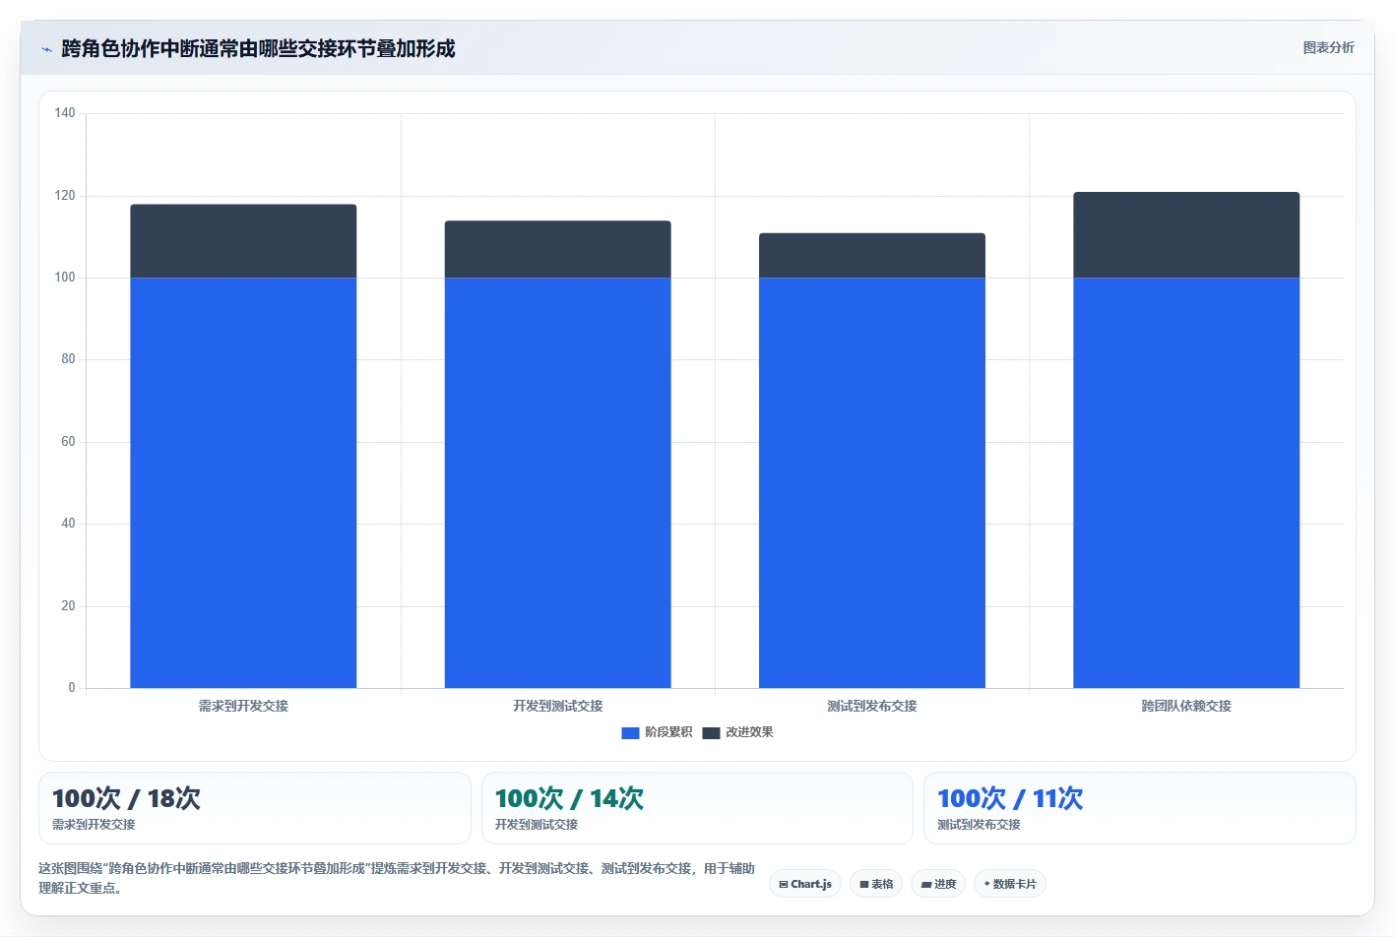Click the 80 y-axis tick label
The width and height of the screenshot is (1395, 937).
(68, 359)
